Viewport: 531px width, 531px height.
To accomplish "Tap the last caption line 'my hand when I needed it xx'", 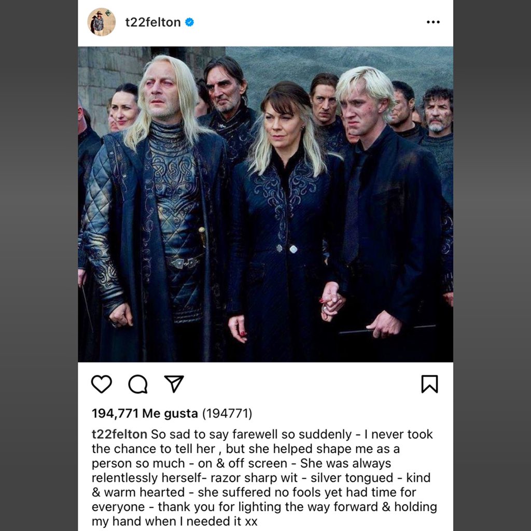I will [174, 521].
